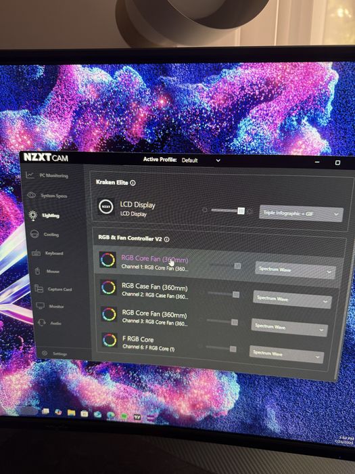Click rainbow ring icon for Channel 3
Image resolution: width=355 pixels, height=474 pixels.
109,314
